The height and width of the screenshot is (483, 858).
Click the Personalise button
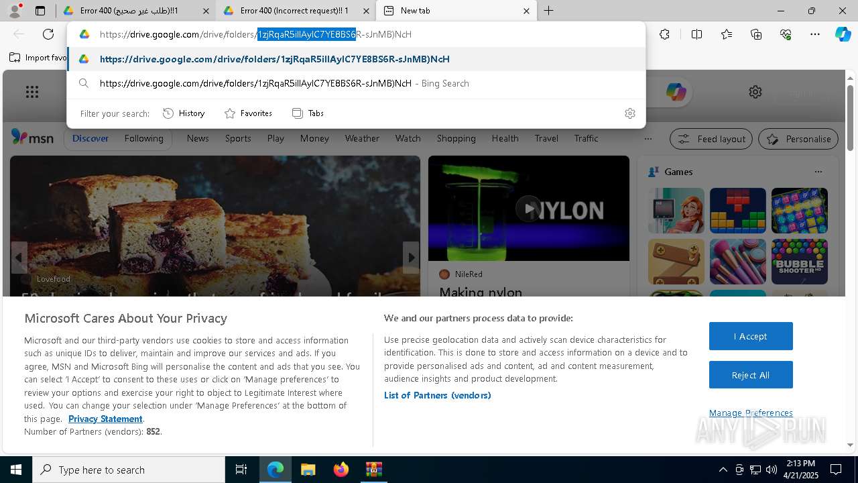pyautogui.click(x=798, y=139)
